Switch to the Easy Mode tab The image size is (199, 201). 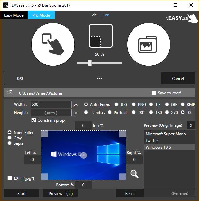(14, 15)
